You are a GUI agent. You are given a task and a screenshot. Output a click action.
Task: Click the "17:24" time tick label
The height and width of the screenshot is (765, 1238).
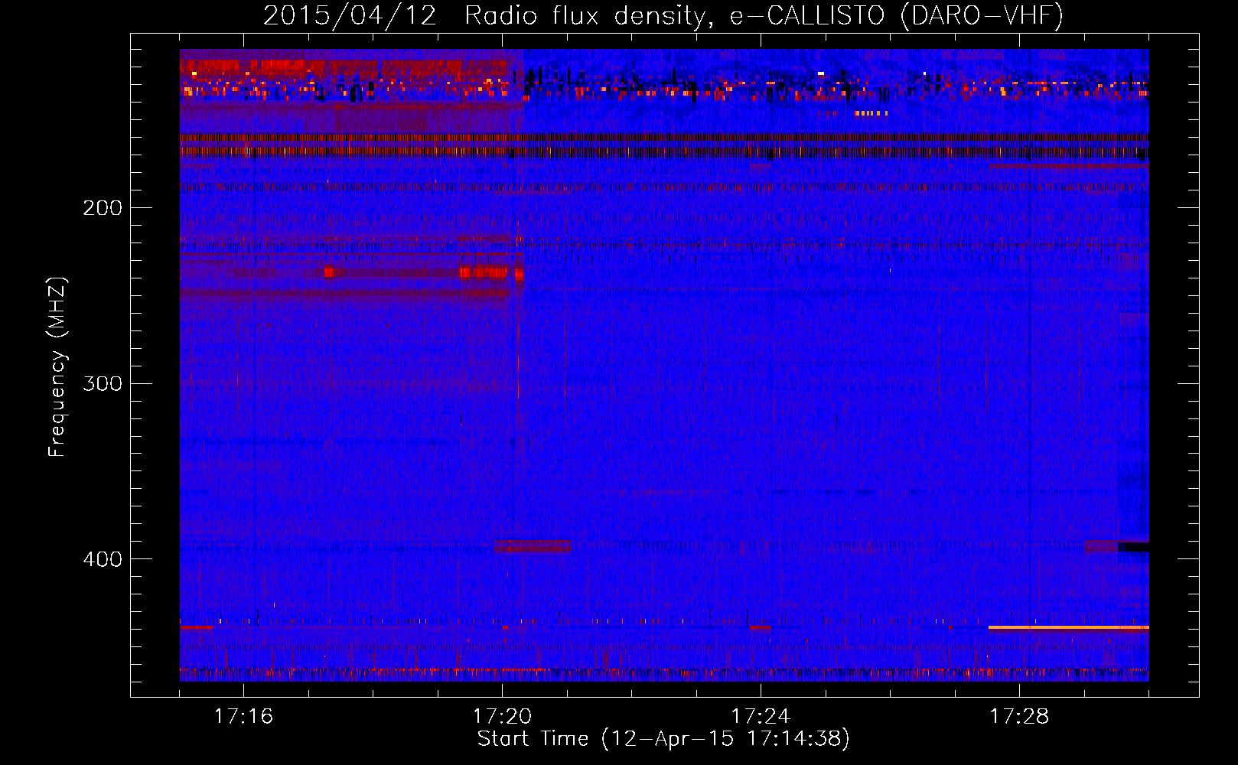pyautogui.click(x=761, y=716)
